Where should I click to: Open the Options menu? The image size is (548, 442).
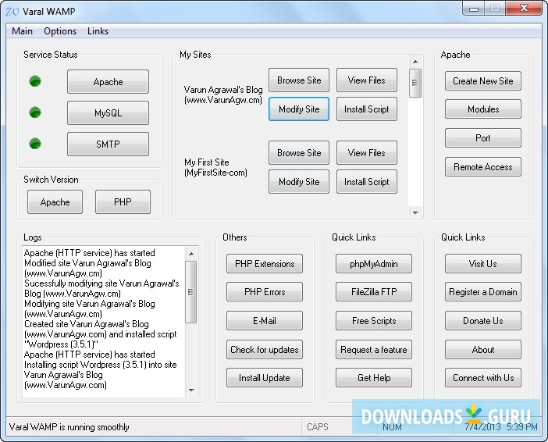click(60, 31)
